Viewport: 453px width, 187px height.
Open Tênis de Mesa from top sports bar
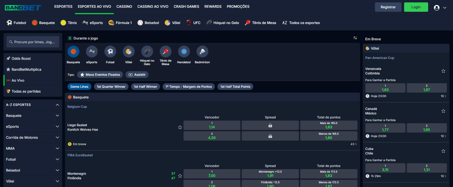click(260, 23)
